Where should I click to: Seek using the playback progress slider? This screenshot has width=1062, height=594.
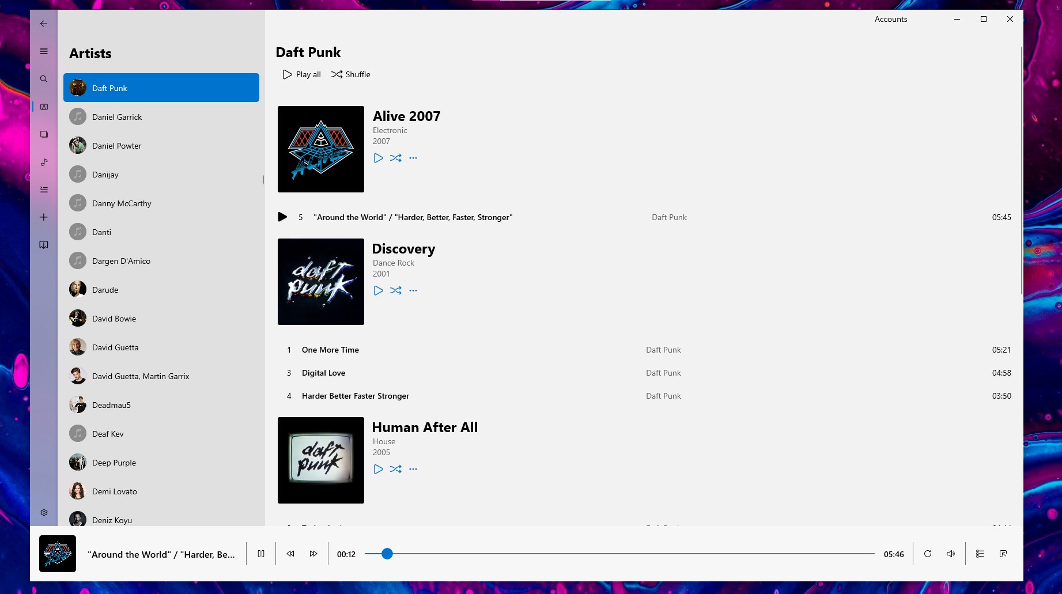click(619, 554)
